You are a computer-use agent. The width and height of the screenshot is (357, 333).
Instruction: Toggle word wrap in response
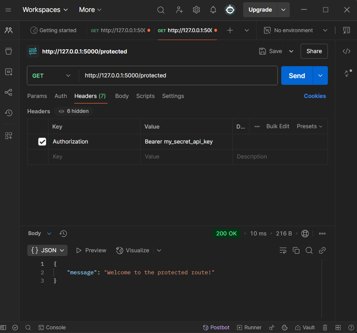(x=283, y=250)
